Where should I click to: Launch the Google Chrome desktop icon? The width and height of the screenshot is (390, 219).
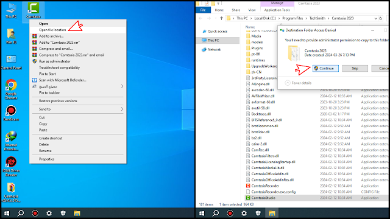pos(11,89)
